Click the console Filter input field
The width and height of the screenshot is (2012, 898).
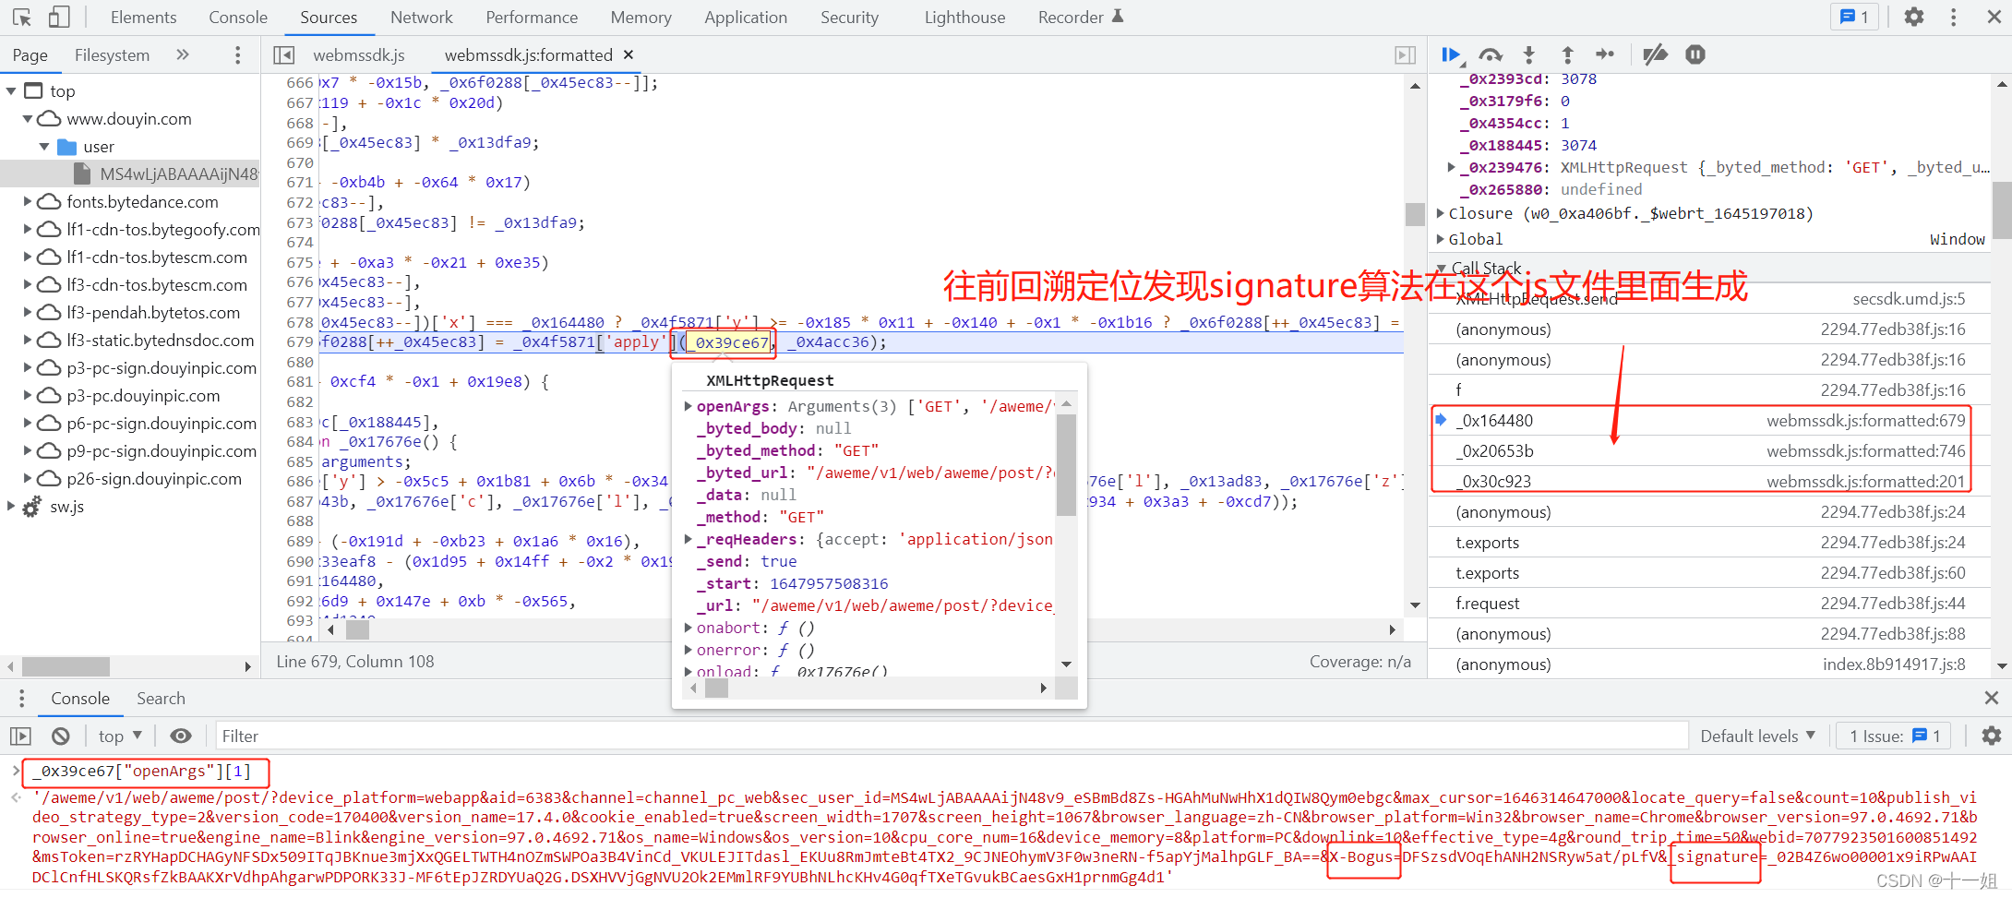click(x=951, y=736)
